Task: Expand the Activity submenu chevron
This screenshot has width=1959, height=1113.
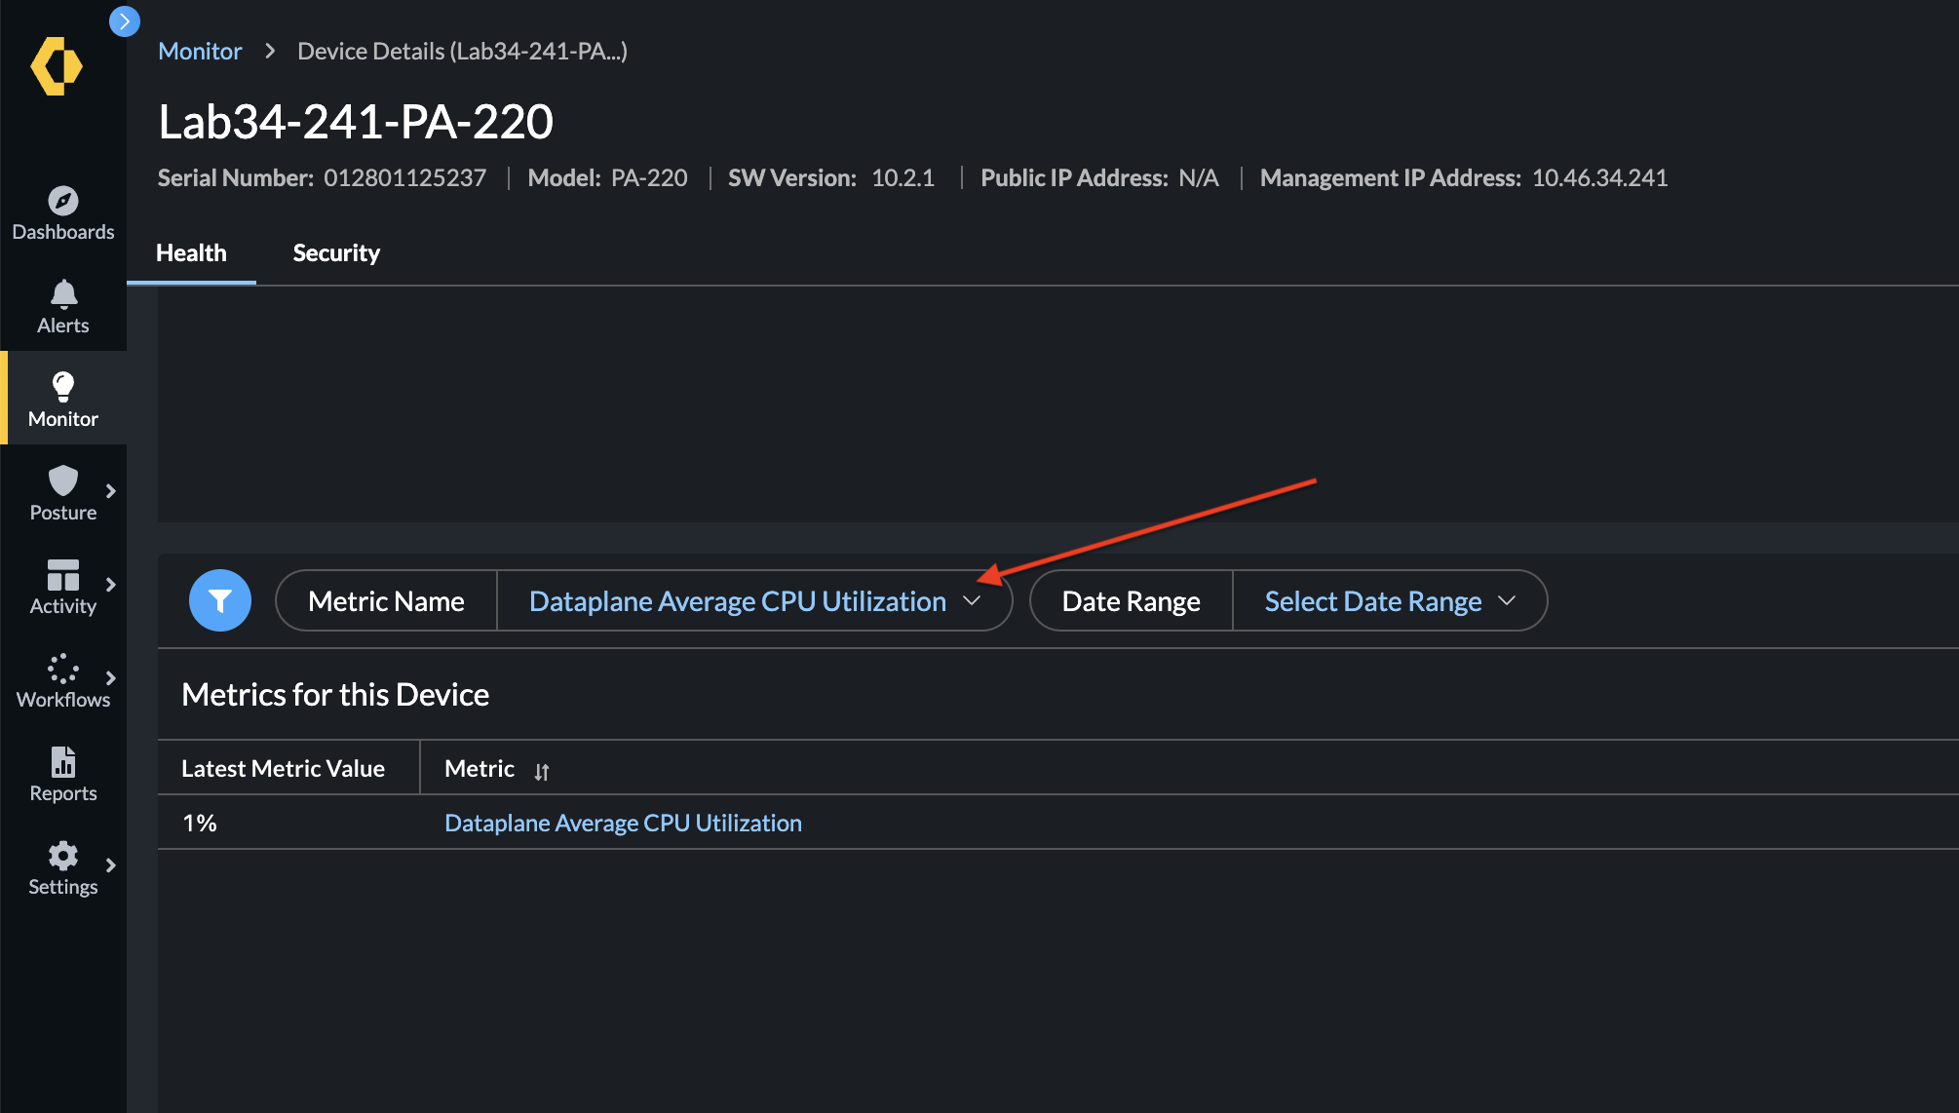Action: [111, 585]
